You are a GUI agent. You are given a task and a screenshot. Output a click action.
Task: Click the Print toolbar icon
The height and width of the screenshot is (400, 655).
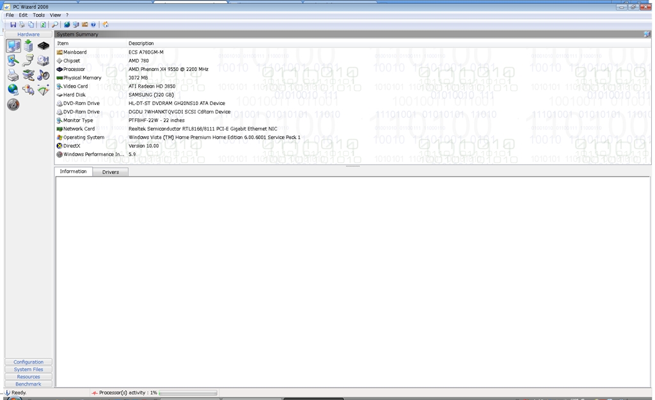tap(22, 25)
